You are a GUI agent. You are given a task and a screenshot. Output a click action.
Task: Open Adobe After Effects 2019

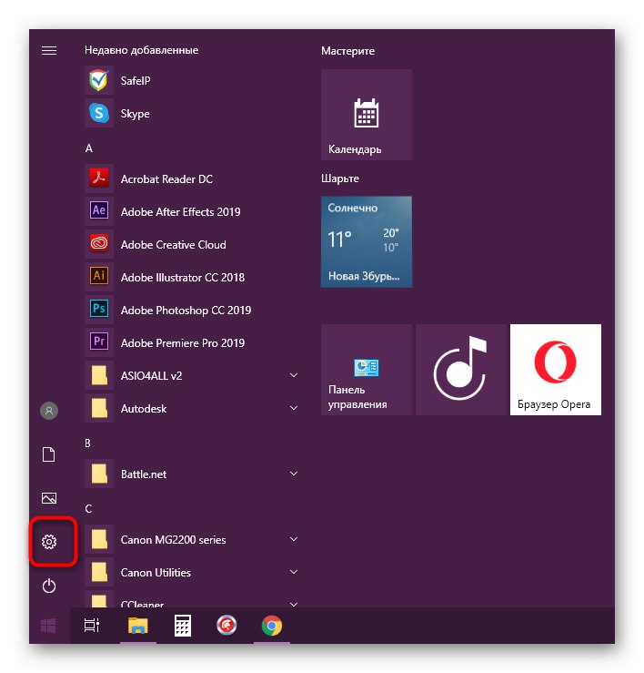[191, 211]
